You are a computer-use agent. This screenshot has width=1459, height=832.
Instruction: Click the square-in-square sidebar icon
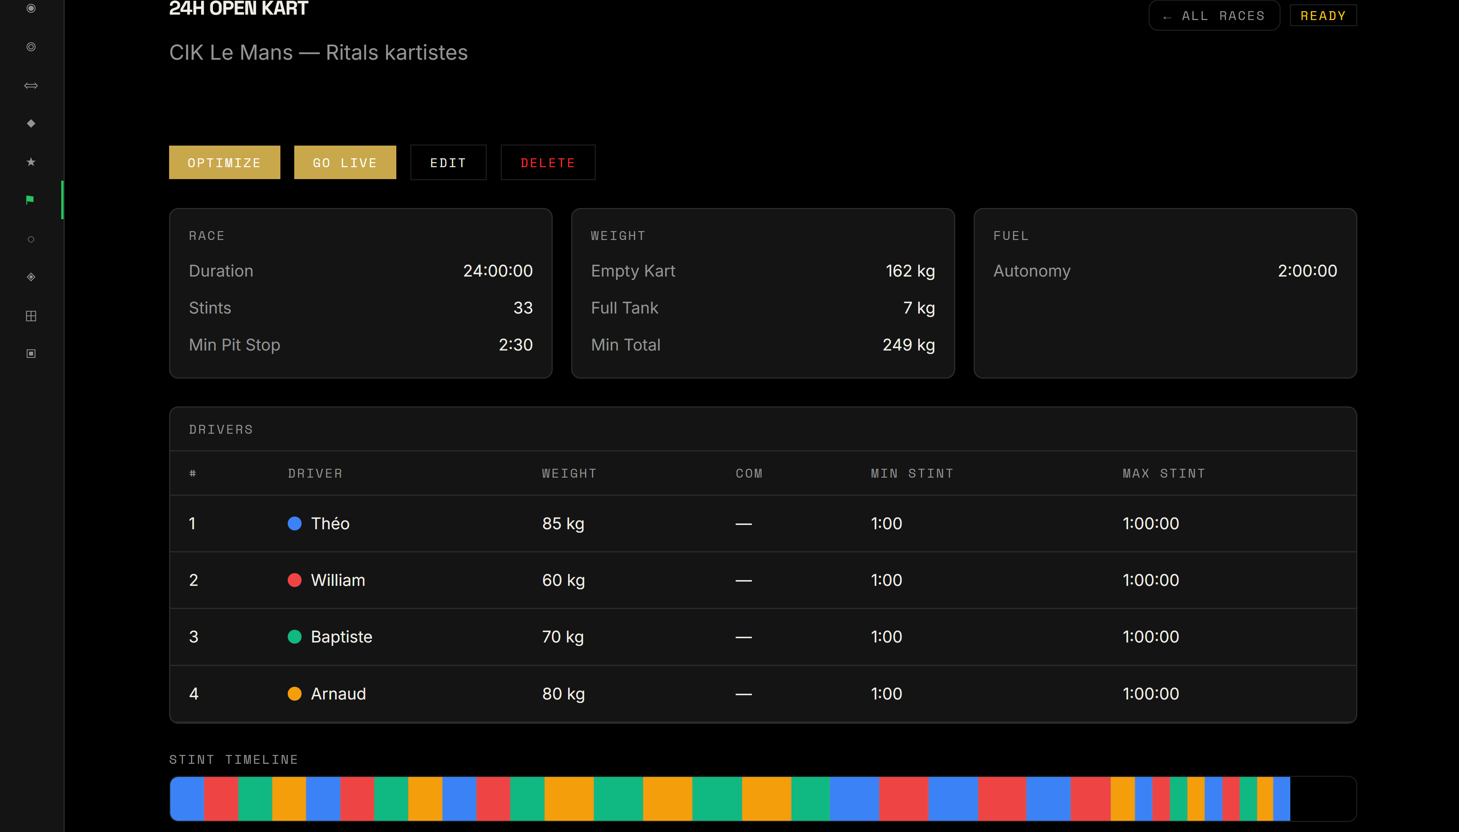(31, 354)
